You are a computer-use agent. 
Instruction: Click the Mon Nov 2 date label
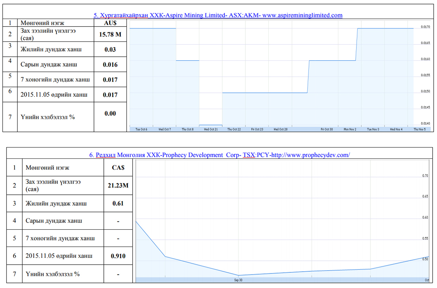[351, 129]
